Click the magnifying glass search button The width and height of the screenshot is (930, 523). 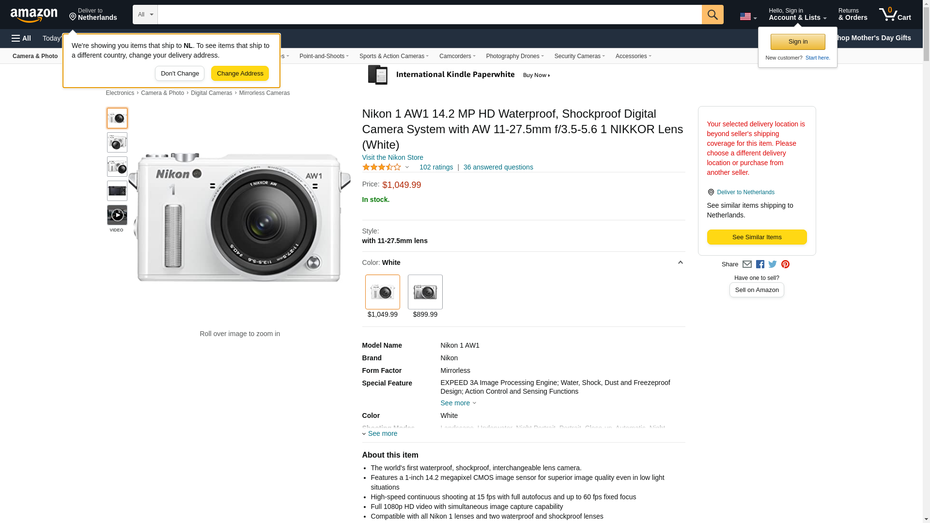[712, 15]
